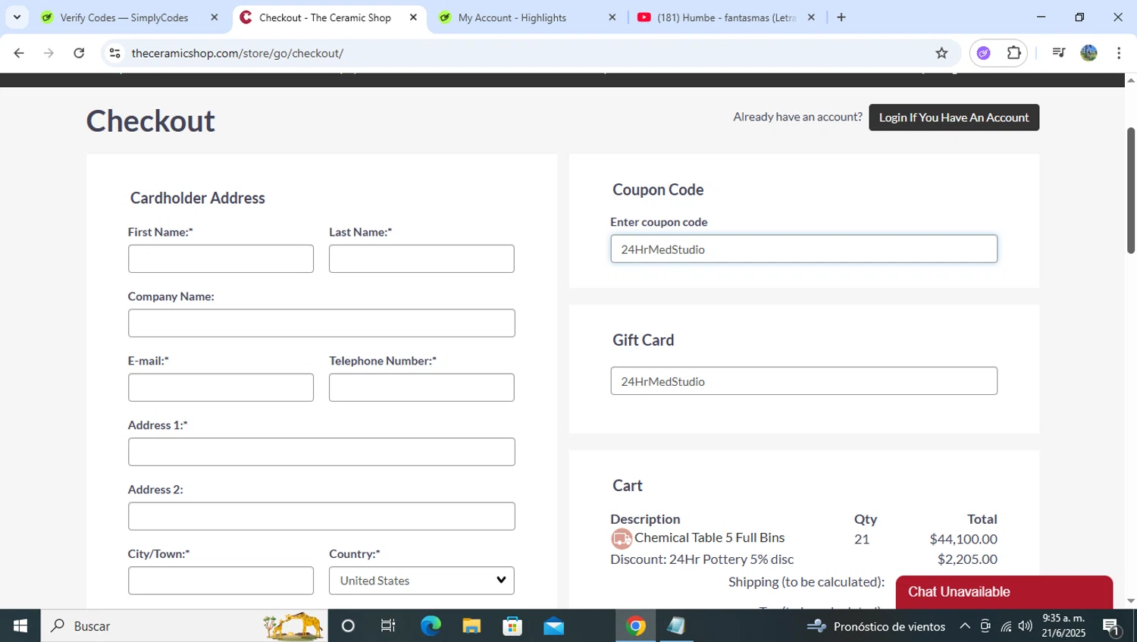Close the Verify Codes SimplyCodes tab

tap(215, 17)
